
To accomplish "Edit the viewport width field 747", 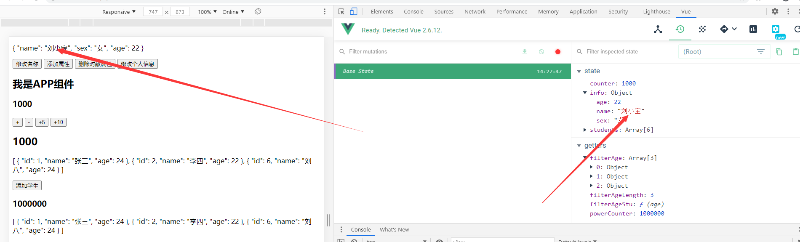I will (153, 12).
